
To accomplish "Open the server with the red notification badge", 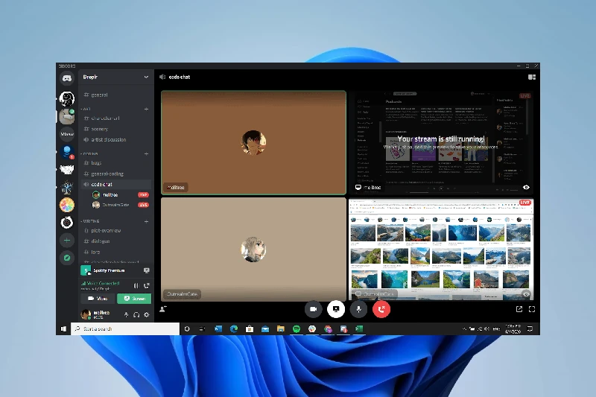I will tap(67, 152).
